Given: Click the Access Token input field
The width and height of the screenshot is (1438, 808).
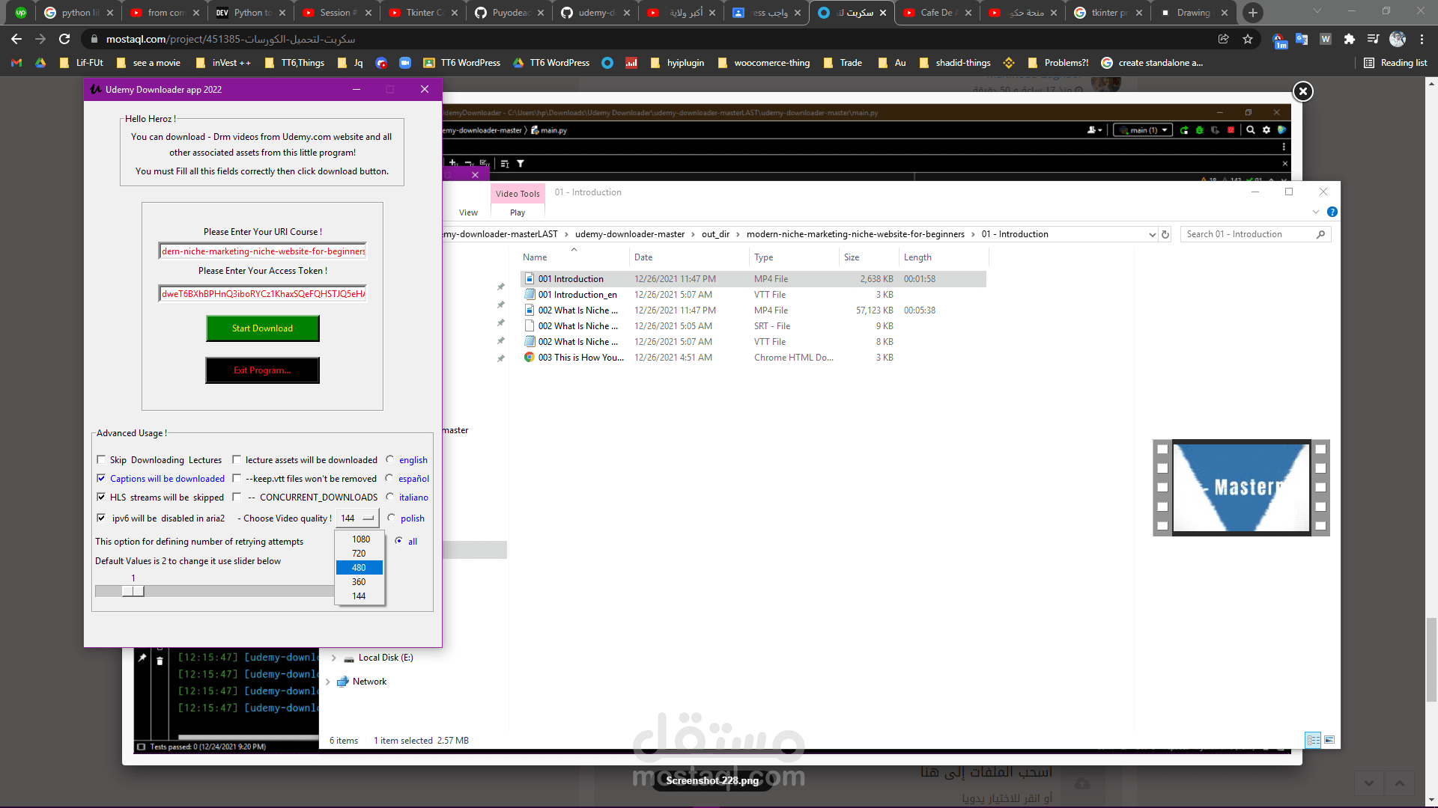Looking at the screenshot, I should [262, 294].
